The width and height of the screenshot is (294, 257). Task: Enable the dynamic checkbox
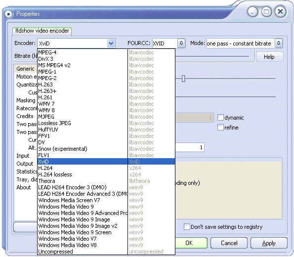click(220, 118)
